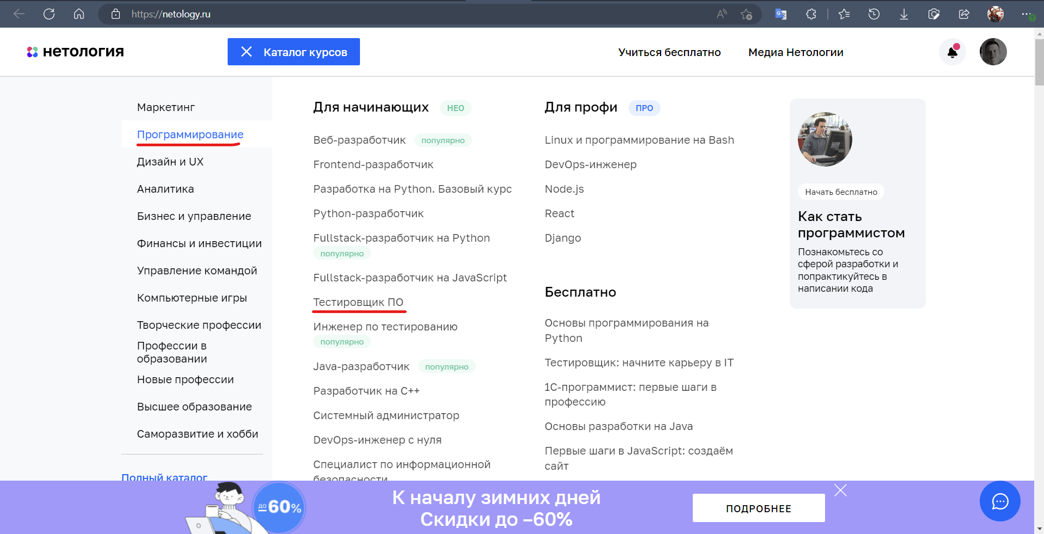View site info via the lock icon

115,14
